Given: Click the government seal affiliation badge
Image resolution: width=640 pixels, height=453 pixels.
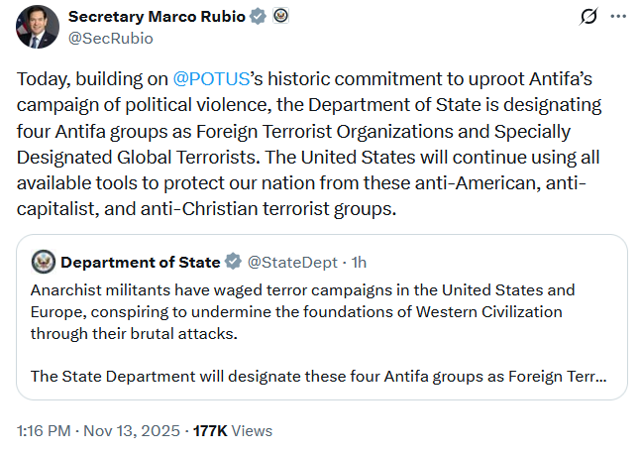Looking at the screenshot, I should pos(280,16).
